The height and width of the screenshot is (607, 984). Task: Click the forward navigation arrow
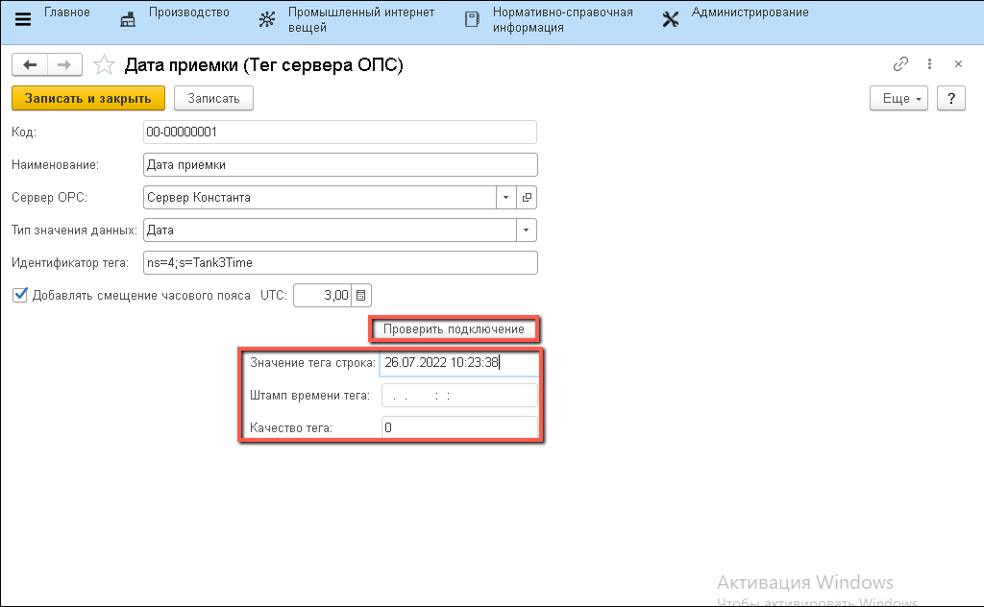(x=64, y=64)
